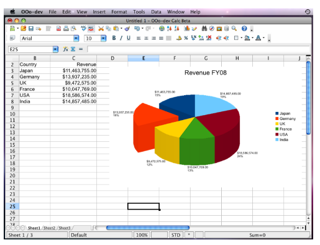
Task: Click the Add Decimal Place icon
Action: [201, 38]
